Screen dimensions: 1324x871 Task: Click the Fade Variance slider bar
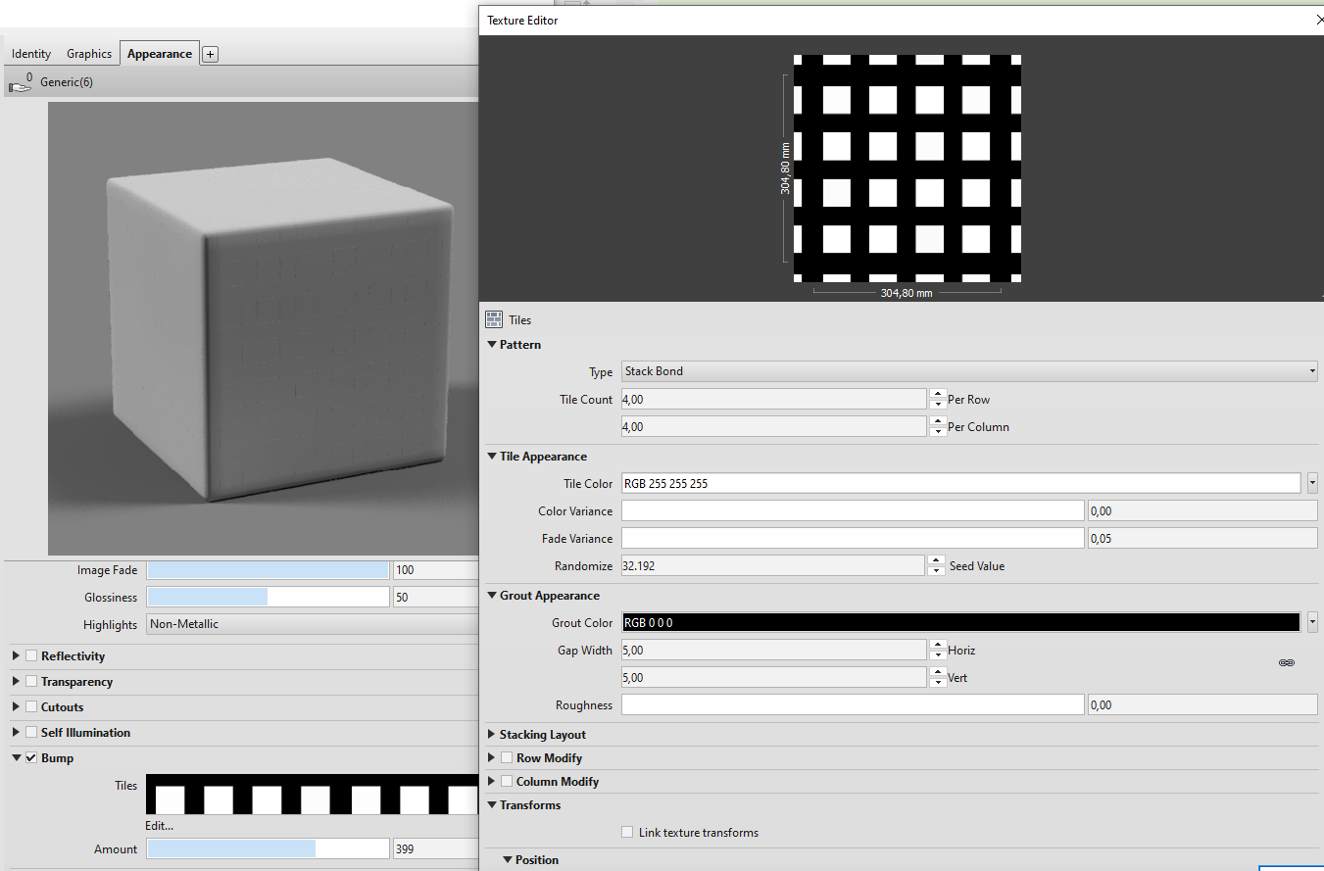(853, 538)
